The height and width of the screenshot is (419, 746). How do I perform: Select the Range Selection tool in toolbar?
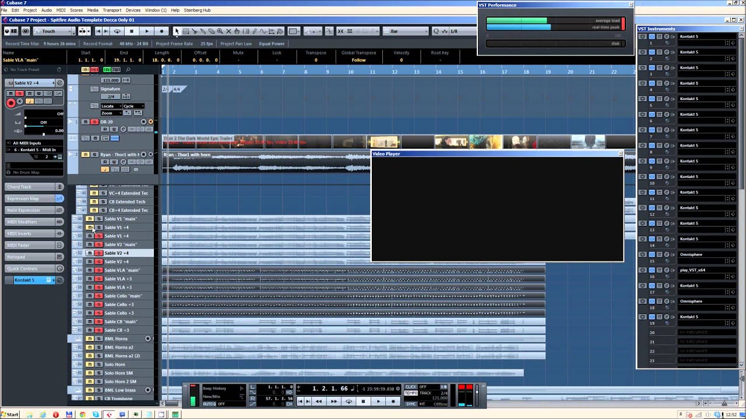click(x=185, y=31)
